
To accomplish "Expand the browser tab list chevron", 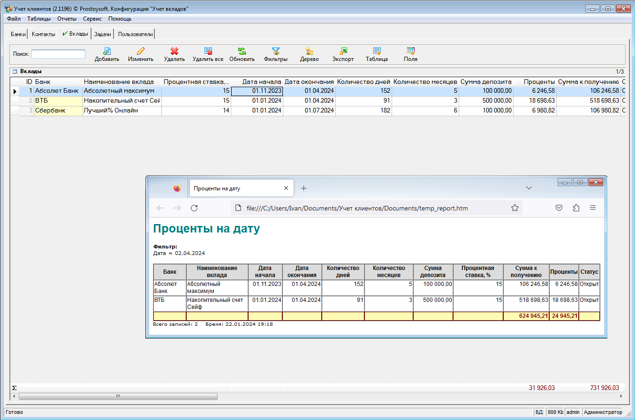I will coord(529,188).
